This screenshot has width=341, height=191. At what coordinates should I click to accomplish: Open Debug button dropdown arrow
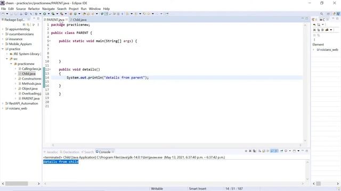point(40,14)
